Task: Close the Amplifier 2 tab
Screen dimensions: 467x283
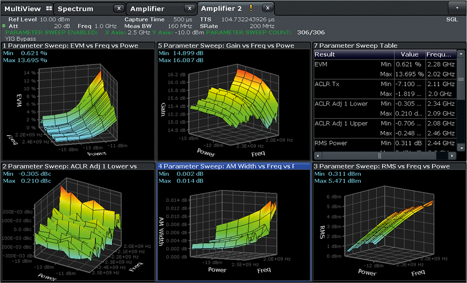Action: [x=267, y=8]
